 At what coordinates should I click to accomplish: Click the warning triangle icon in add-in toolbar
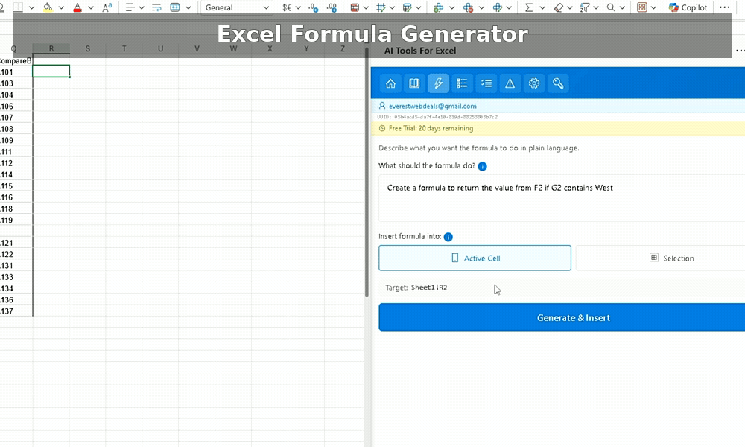pos(510,83)
